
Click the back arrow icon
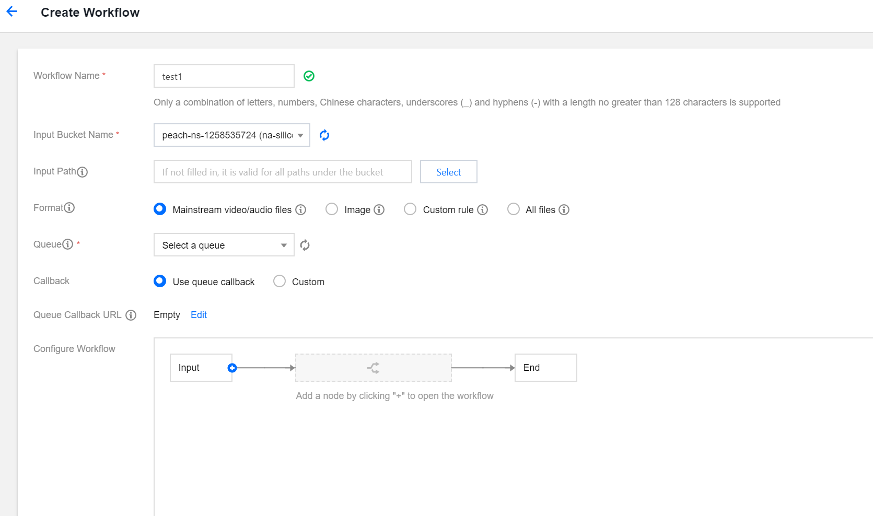pos(12,11)
